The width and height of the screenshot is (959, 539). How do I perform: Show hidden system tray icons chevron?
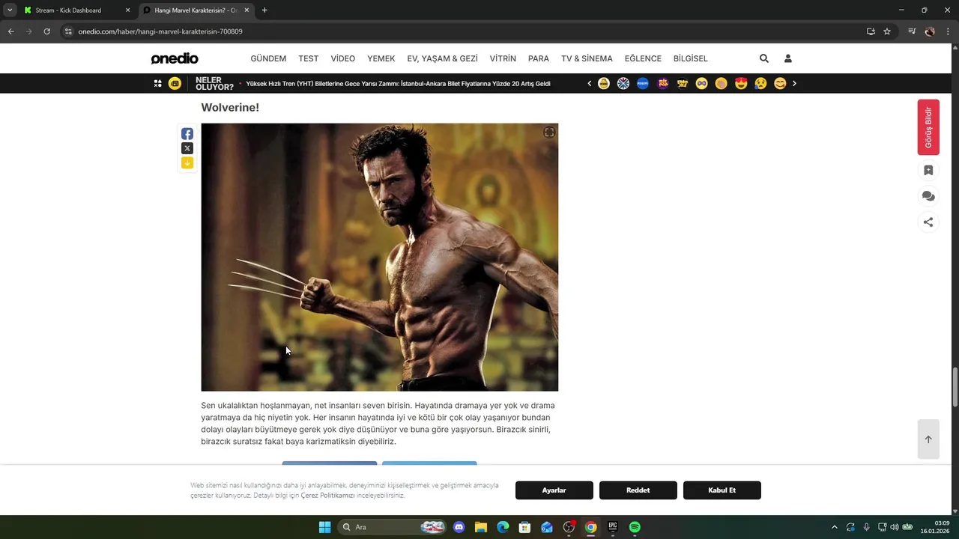tap(835, 527)
